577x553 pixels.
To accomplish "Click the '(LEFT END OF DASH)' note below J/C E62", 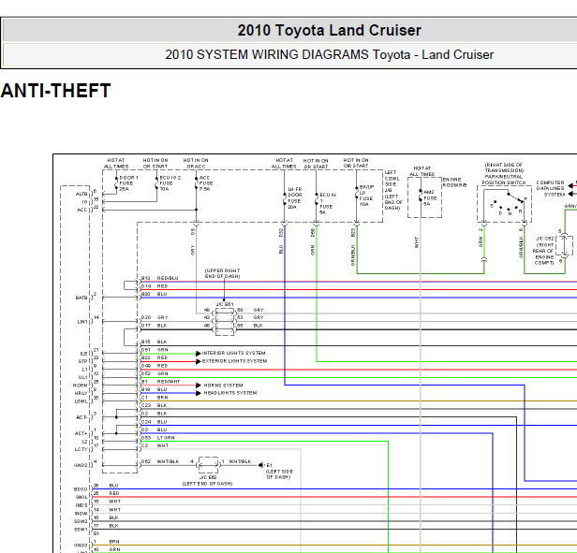I will coord(208,484).
